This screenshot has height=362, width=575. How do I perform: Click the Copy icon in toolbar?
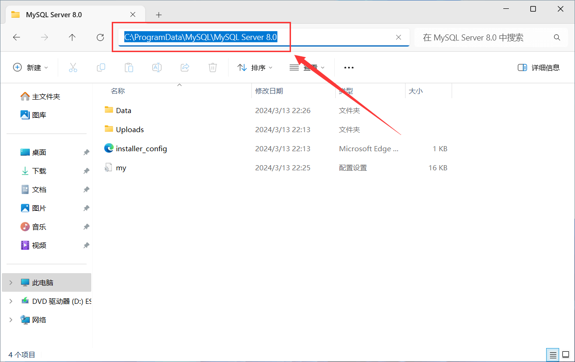point(101,67)
